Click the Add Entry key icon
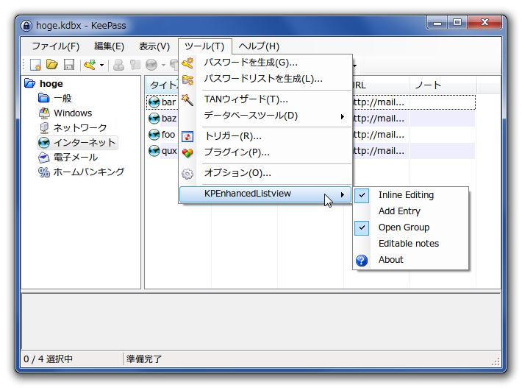Image resolution: width=522 pixels, height=388 pixels. point(90,65)
